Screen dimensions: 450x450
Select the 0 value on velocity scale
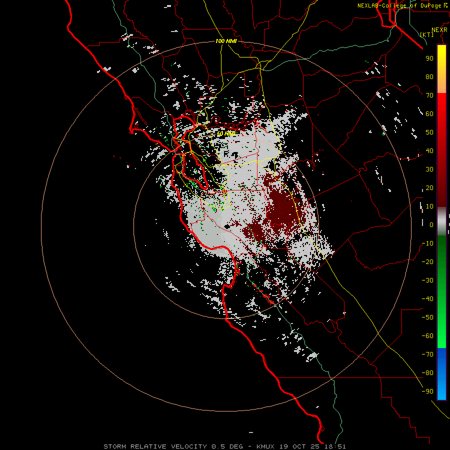click(431, 224)
